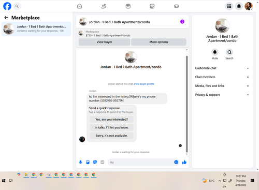Open the Notifications bell in top bar
Screen dimensions: 259x190
239,6
